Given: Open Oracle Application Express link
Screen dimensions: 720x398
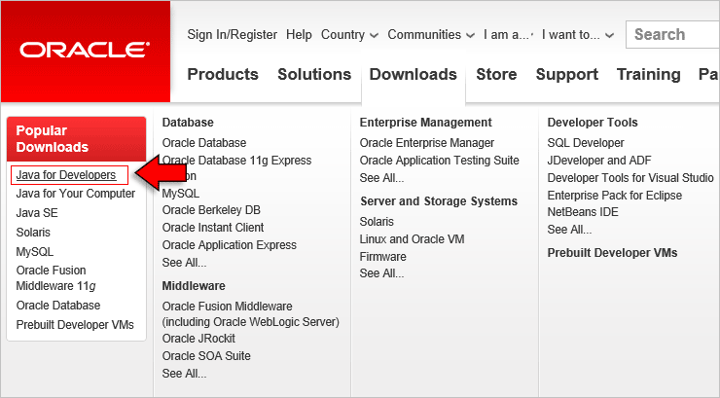Looking at the screenshot, I should [229, 245].
